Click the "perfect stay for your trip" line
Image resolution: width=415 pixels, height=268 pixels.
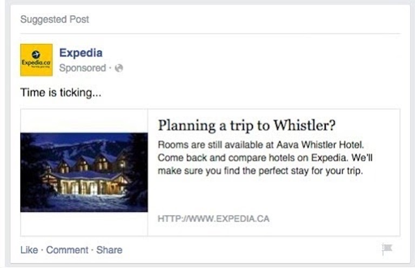pyautogui.click(x=303, y=171)
